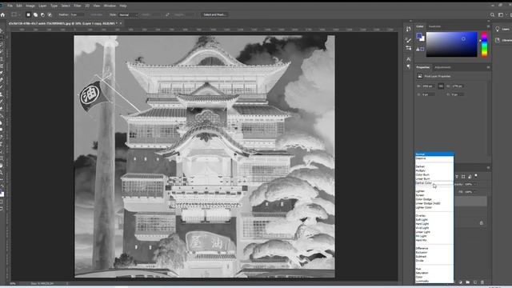Choose Normal in blend mode list
Image resolution: width=512 pixels, height=288 pixels.
434,154
